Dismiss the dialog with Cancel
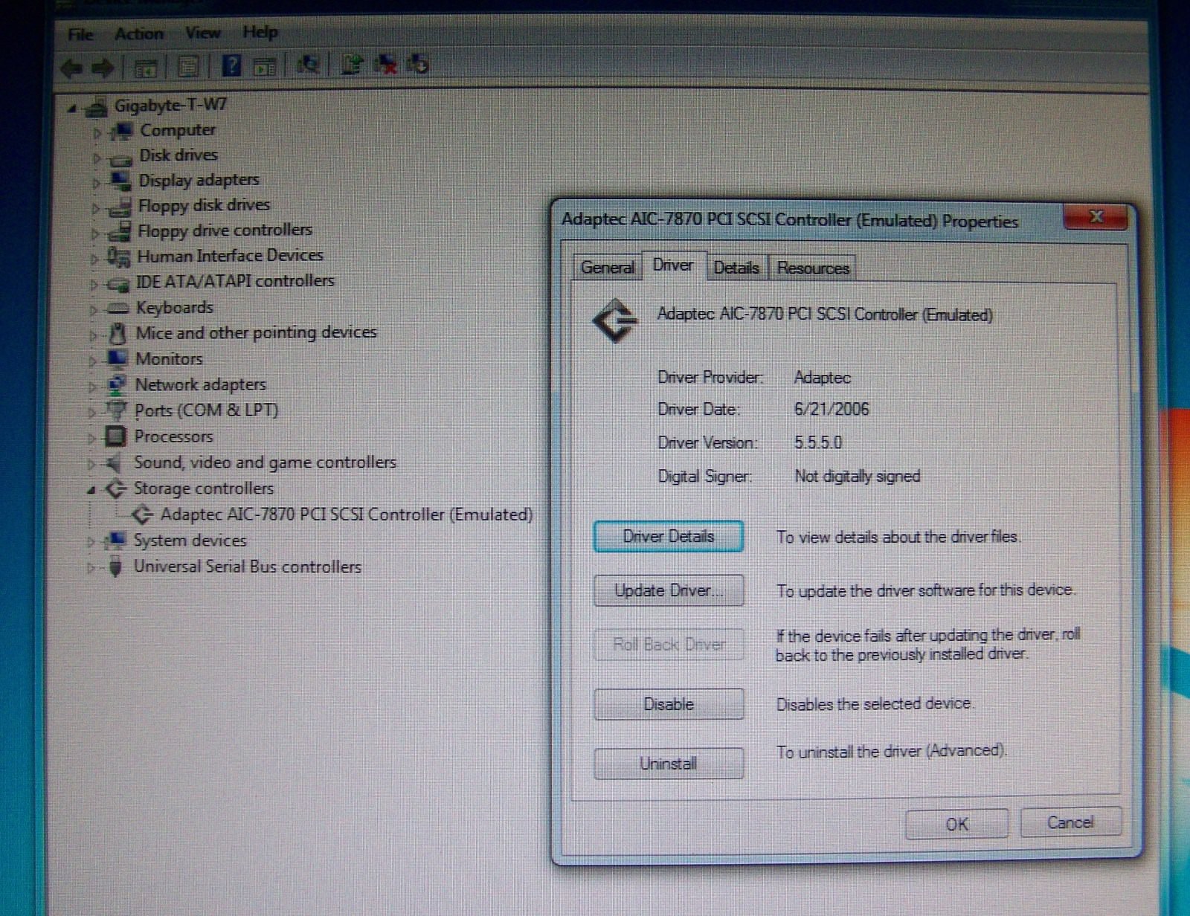The height and width of the screenshot is (916, 1190). point(1070,822)
